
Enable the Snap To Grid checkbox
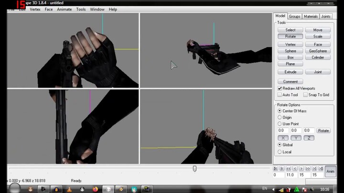click(x=305, y=95)
